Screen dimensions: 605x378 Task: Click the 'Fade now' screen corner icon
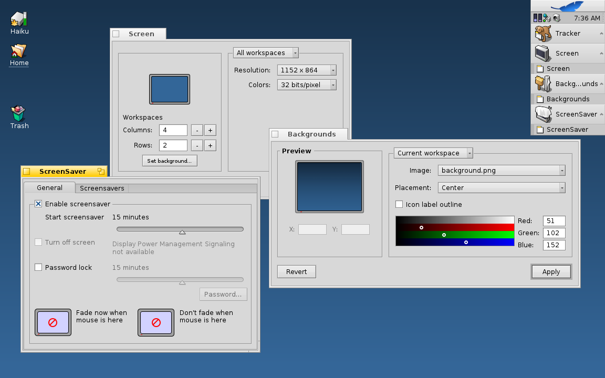click(53, 322)
